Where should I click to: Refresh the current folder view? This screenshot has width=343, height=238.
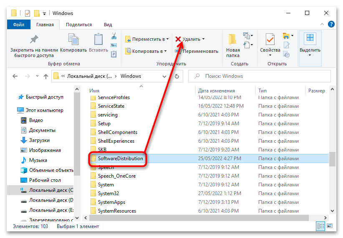pyautogui.click(x=177, y=77)
